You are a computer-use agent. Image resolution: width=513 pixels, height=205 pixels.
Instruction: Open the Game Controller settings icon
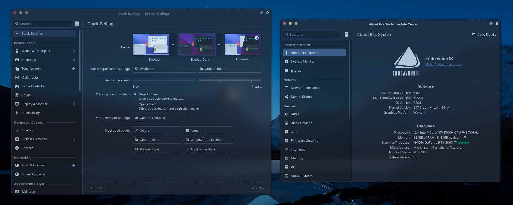click(17, 86)
